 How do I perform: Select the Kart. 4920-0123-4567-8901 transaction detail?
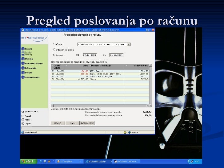[107, 74]
